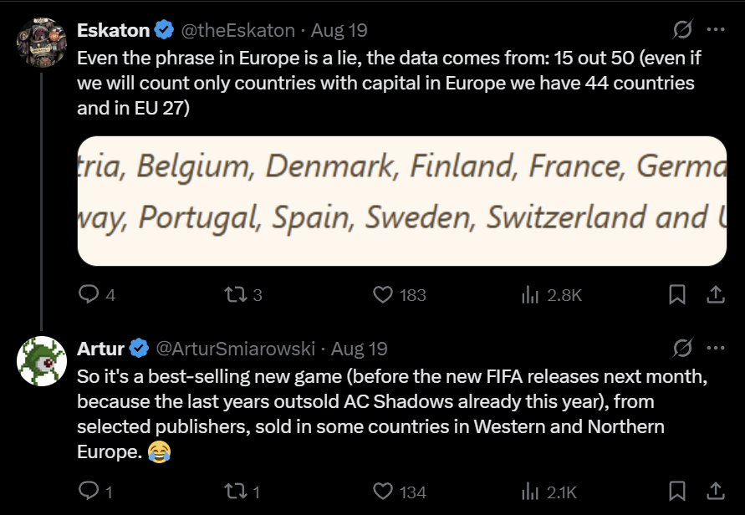Open more options on Eskaton's tweet
The width and height of the screenshot is (745, 515).
716,30
